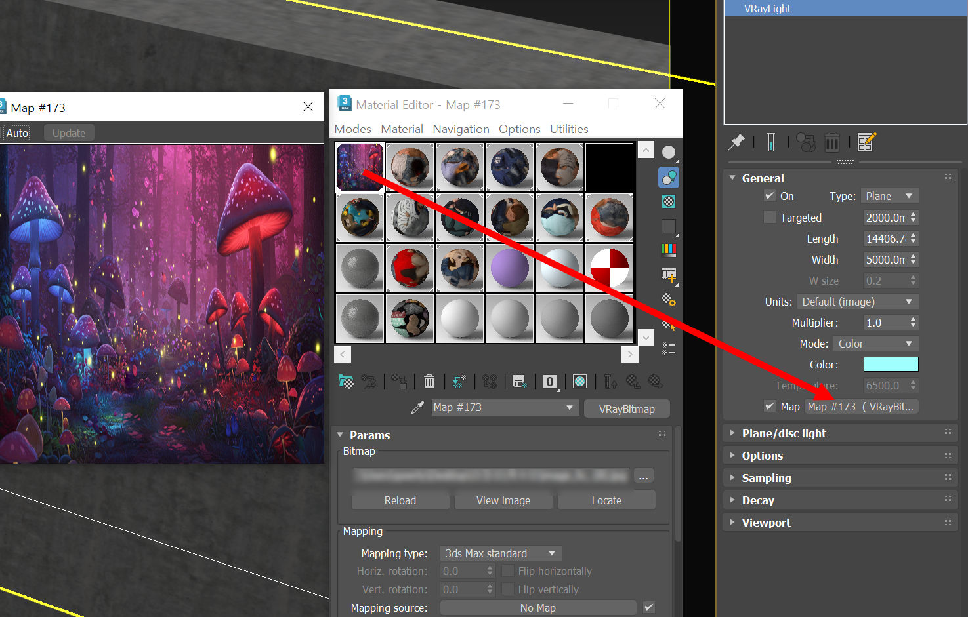Open the Mapping type dropdown
Viewport: 968px width, 617px height.
pos(501,553)
